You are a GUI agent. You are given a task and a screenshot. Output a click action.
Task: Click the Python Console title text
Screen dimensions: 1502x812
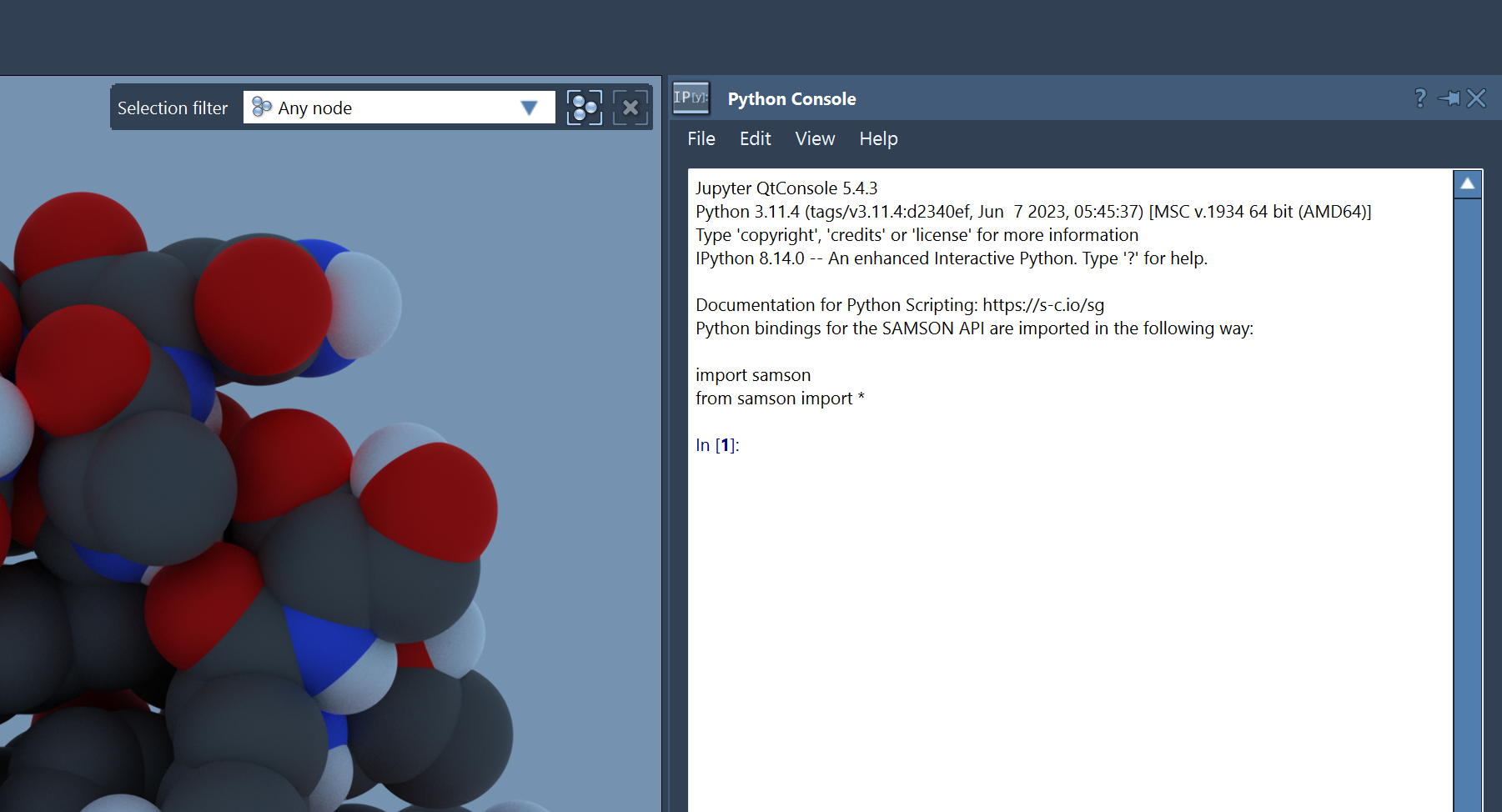(791, 98)
